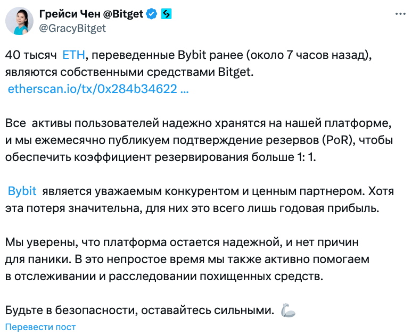Click the Bitget affiliate logo badge
The width and height of the screenshot is (412, 336).
click(166, 14)
